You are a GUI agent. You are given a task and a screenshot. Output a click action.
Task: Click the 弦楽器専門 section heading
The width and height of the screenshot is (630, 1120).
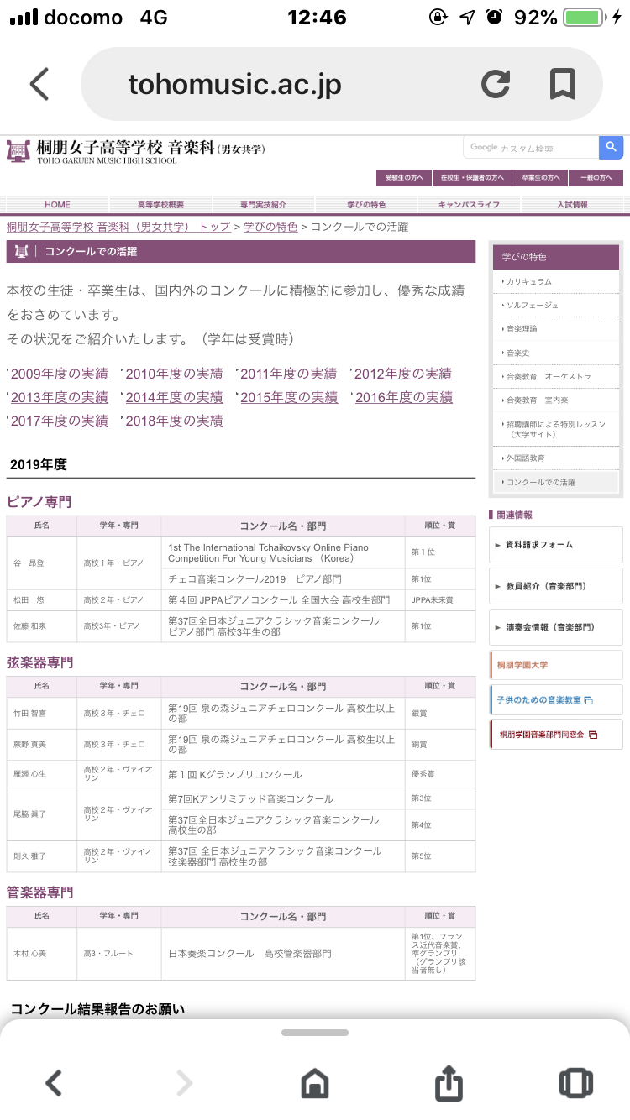tap(40, 662)
